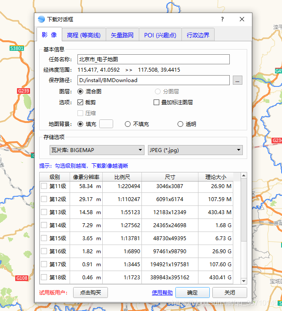Screen dimensions: 282x311
Task: Switch to the 影像 tab
Action: 49,35
